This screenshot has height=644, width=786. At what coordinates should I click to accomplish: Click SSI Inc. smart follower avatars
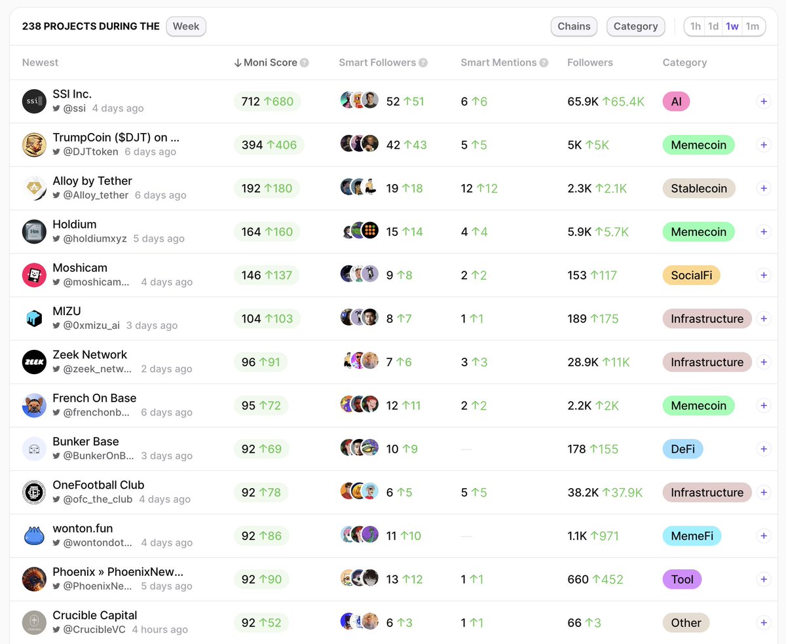pyautogui.click(x=360, y=102)
